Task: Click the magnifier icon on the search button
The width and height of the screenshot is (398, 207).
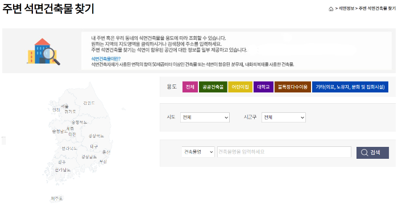Action: pyautogui.click(x=364, y=153)
